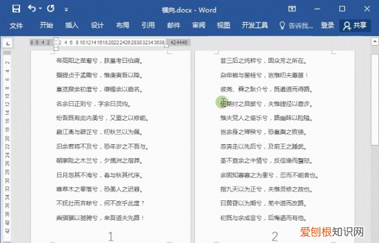The image size is (379, 243).
Task: Click the line 日月忽其不淹兮
Action: [99, 175]
